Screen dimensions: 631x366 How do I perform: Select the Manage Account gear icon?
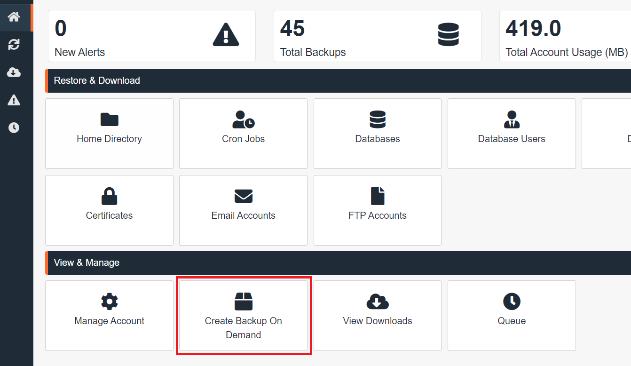(109, 302)
